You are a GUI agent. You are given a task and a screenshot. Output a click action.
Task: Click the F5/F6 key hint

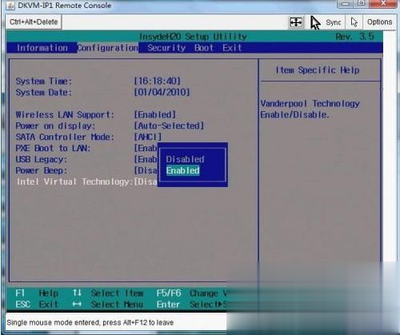[169, 293]
